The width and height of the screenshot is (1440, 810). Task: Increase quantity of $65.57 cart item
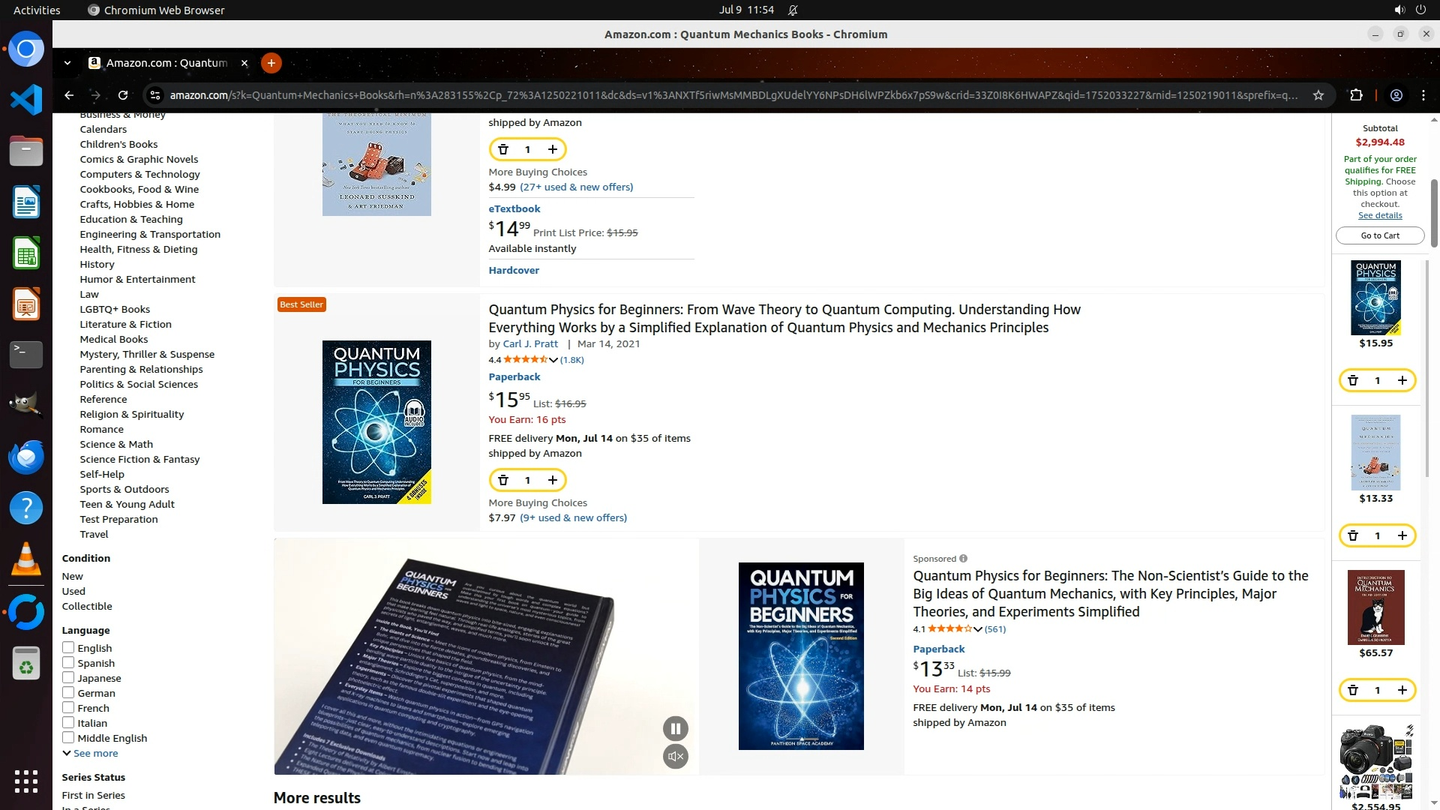pyautogui.click(x=1402, y=690)
